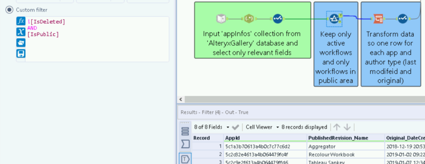Select the green RegEx tool node

(x=249, y=19)
